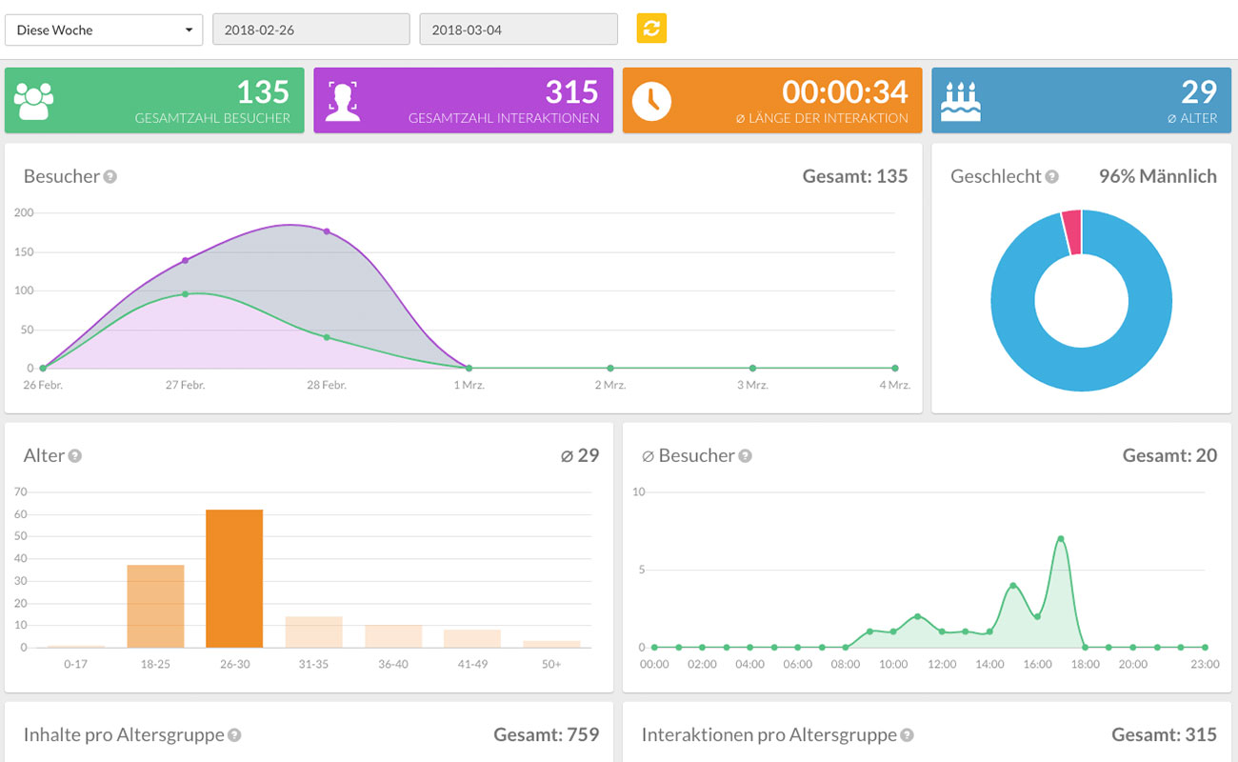Viewport: 1238px width, 762px height.
Task: Select the 18-25 bar in the Alter chart
Action: [155, 607]
